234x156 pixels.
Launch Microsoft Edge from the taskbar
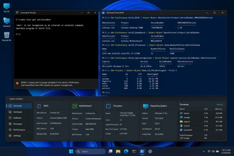coord(126,152)
